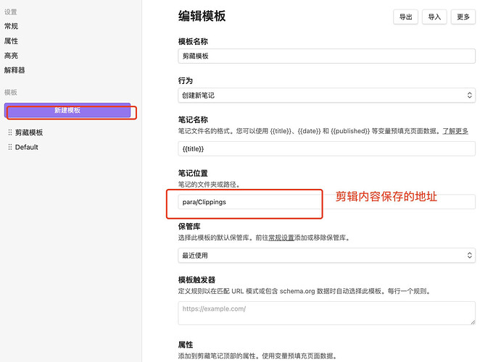Grab the text area resize handle corner
The image size is (480, 362).
click(x=473, y=322)
